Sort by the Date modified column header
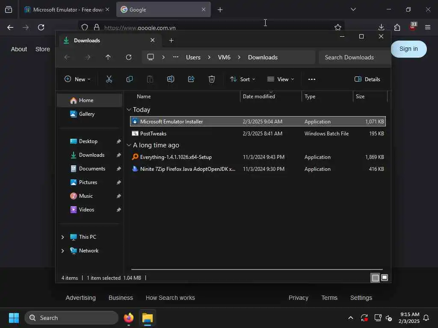This screenshot has width=438, height=328. point(271,97)
